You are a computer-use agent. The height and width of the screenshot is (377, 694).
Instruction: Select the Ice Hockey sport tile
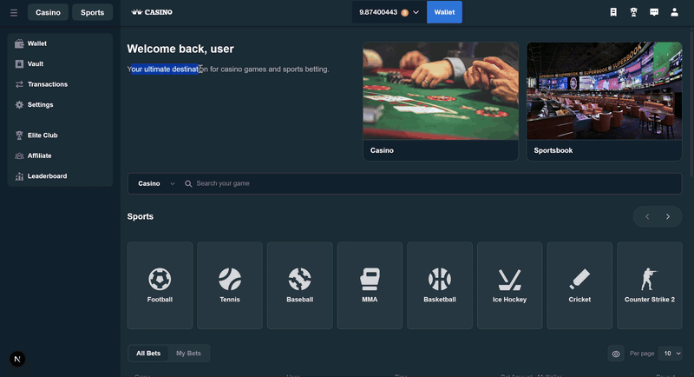click(x=509, y=285)
